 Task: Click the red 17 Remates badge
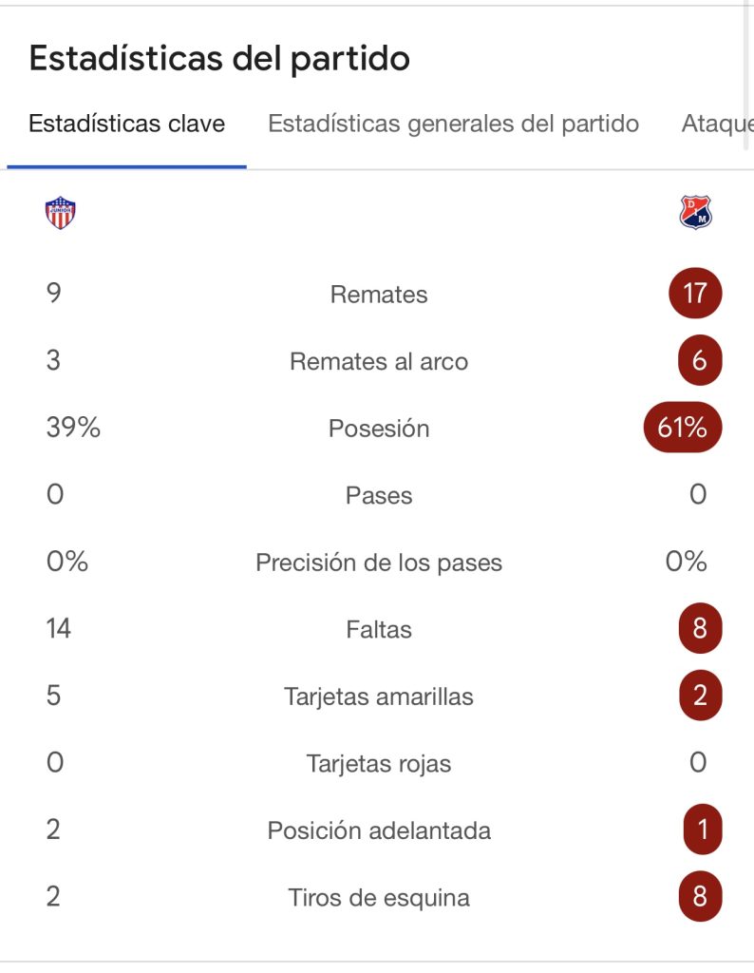coord(695,294)
